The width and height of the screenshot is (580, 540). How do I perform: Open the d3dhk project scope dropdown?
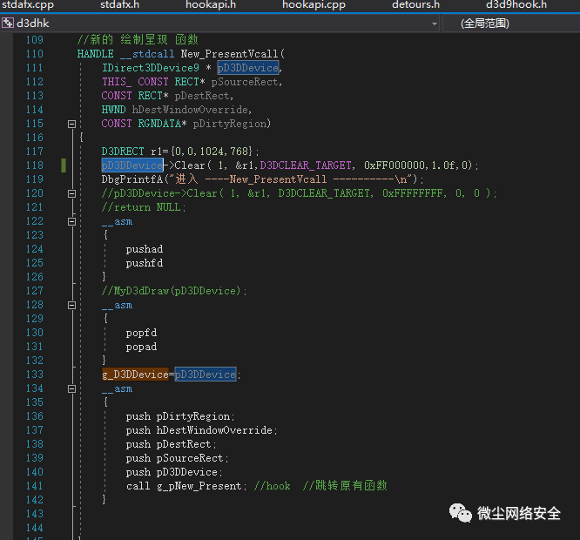click(435, 24)
